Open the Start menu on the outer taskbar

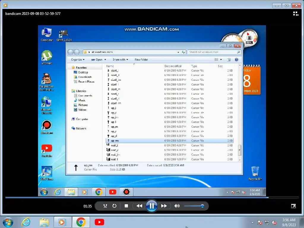pyautogui.click(x=8, y=222)
